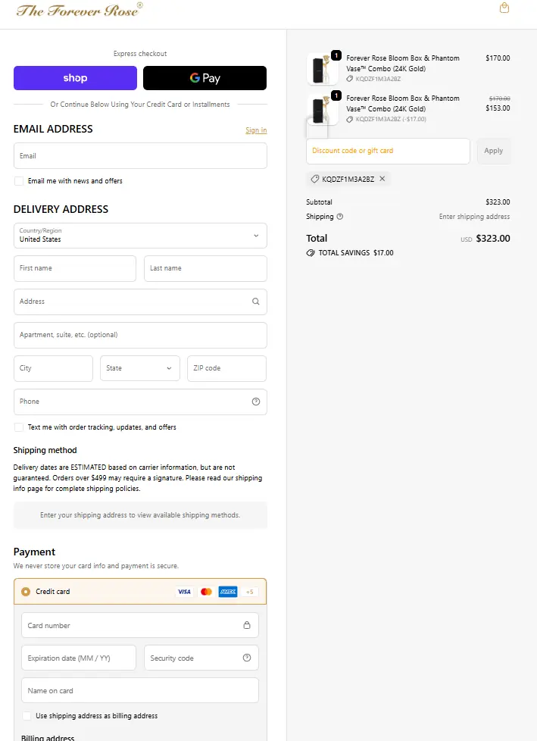Enable Email me with news and offers
Screen dimensions: 537x741
coord(19,181)
